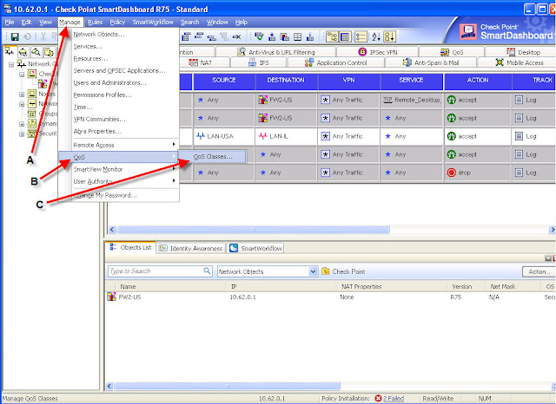Click the Verify Policy green checkmark icon

pos(259,36)
